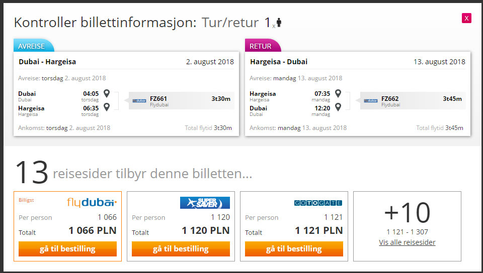Expand the +10 more travel sites box

tap(407, 226)
